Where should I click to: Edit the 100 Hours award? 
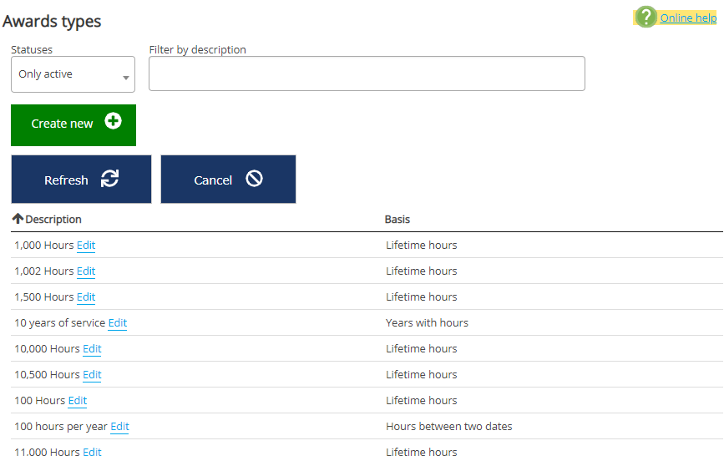78,401
